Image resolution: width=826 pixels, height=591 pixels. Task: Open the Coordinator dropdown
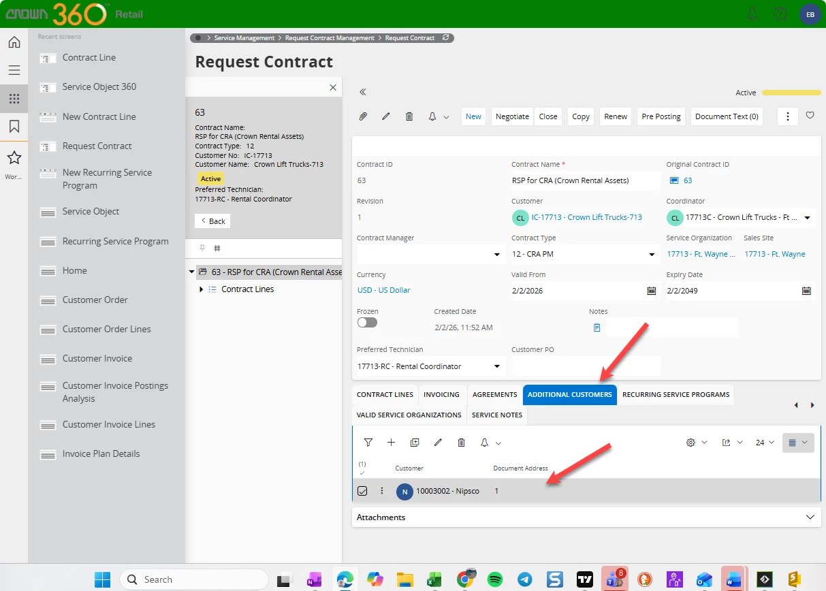click(x=807, y=218)
